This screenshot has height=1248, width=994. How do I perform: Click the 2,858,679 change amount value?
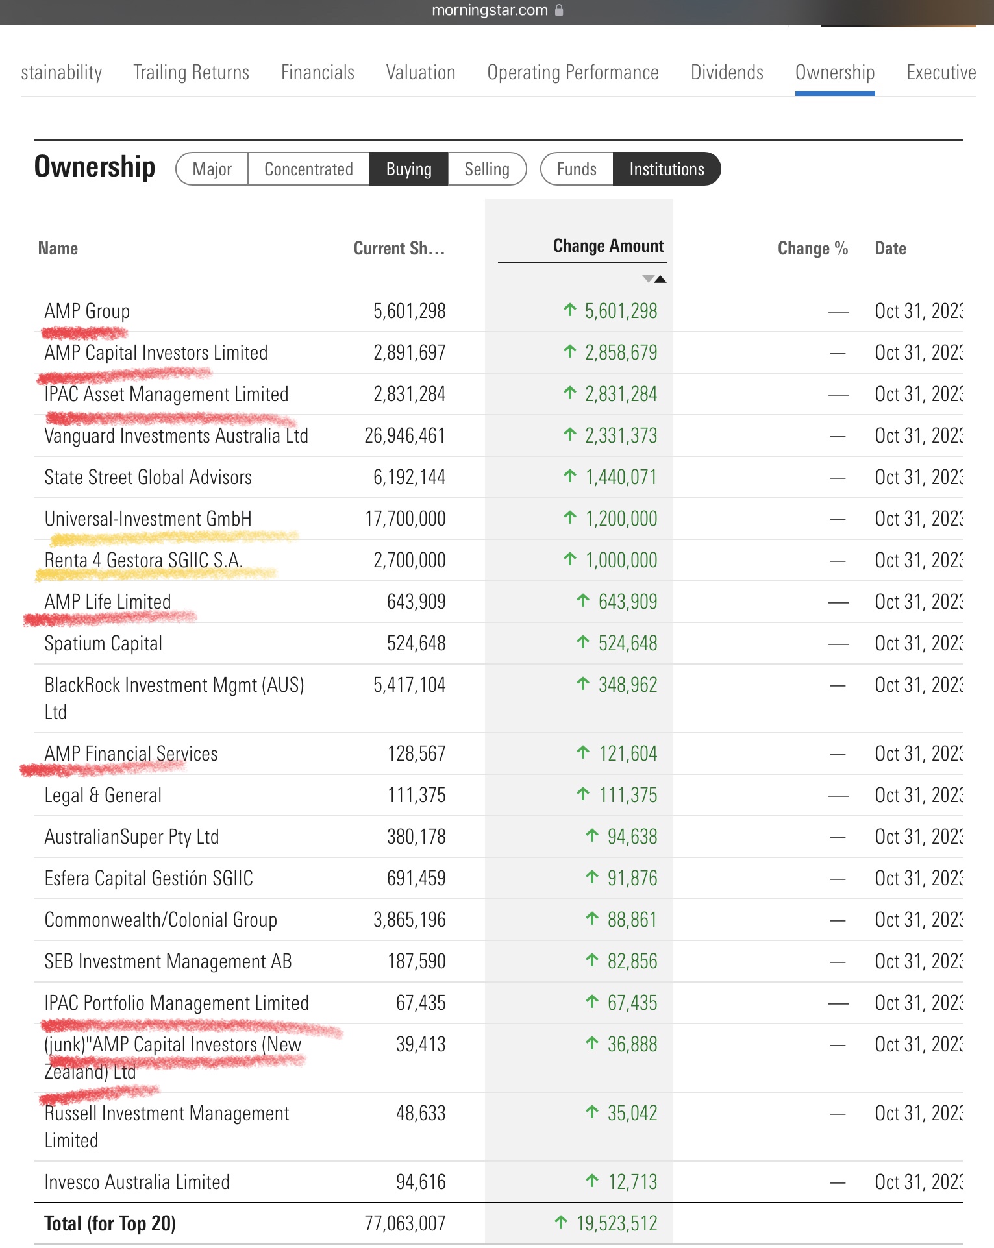(x=621, y=352)
